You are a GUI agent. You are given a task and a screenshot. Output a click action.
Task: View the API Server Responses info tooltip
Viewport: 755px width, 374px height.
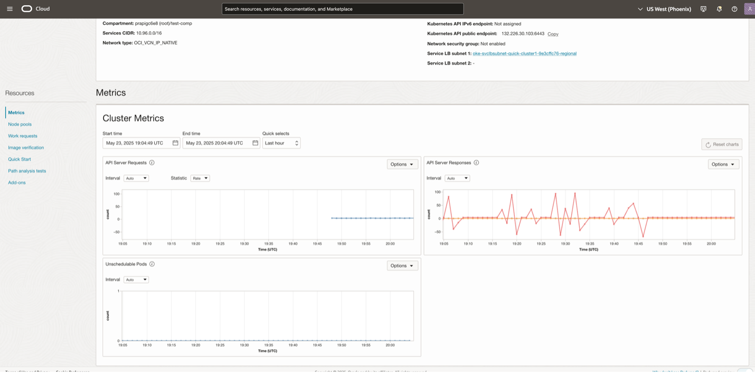tap(476, 162)
